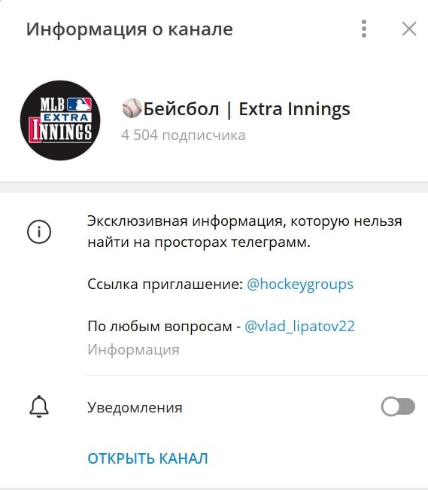This screenshot has height=490, width=428.
Task: Click the Информация о канале header title
Action: 129,29
